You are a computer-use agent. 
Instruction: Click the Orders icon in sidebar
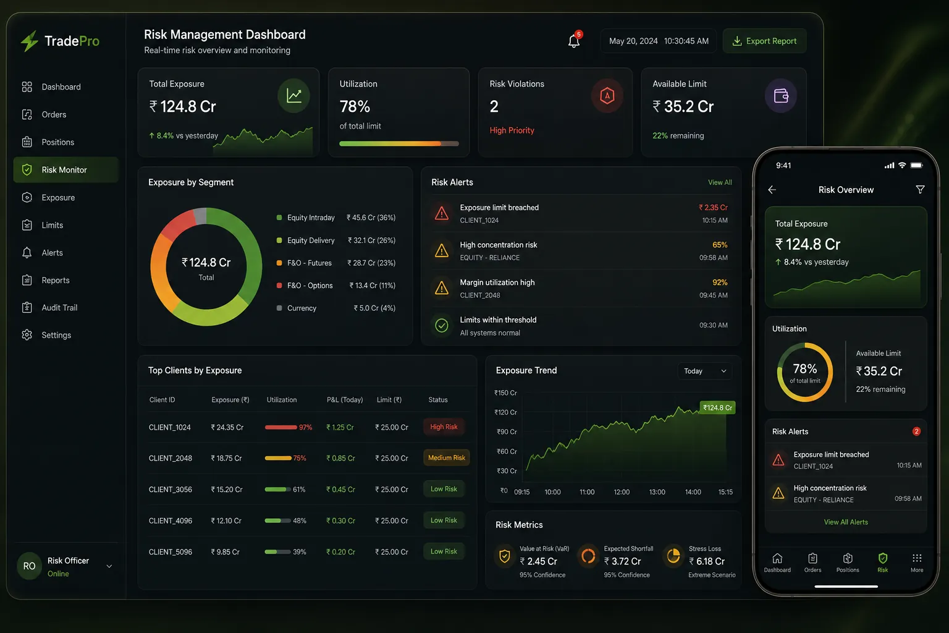point(27,114)
